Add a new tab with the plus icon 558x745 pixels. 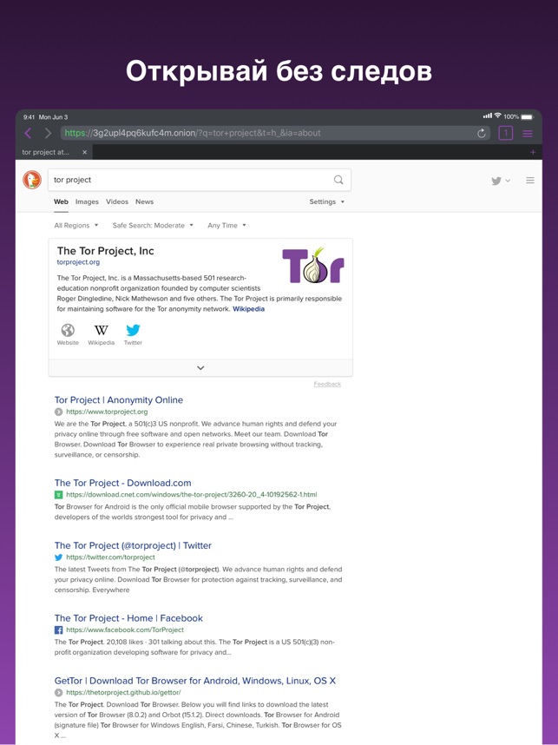pos(533,153)
